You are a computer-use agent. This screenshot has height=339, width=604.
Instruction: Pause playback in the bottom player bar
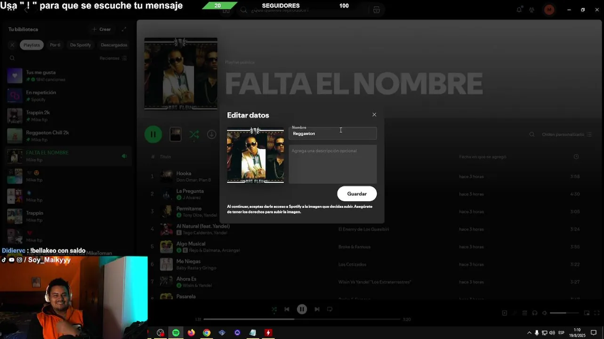[302, 309]
